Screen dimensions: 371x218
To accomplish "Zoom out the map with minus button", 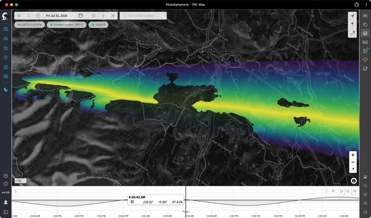I will click(x=353, y=162).
